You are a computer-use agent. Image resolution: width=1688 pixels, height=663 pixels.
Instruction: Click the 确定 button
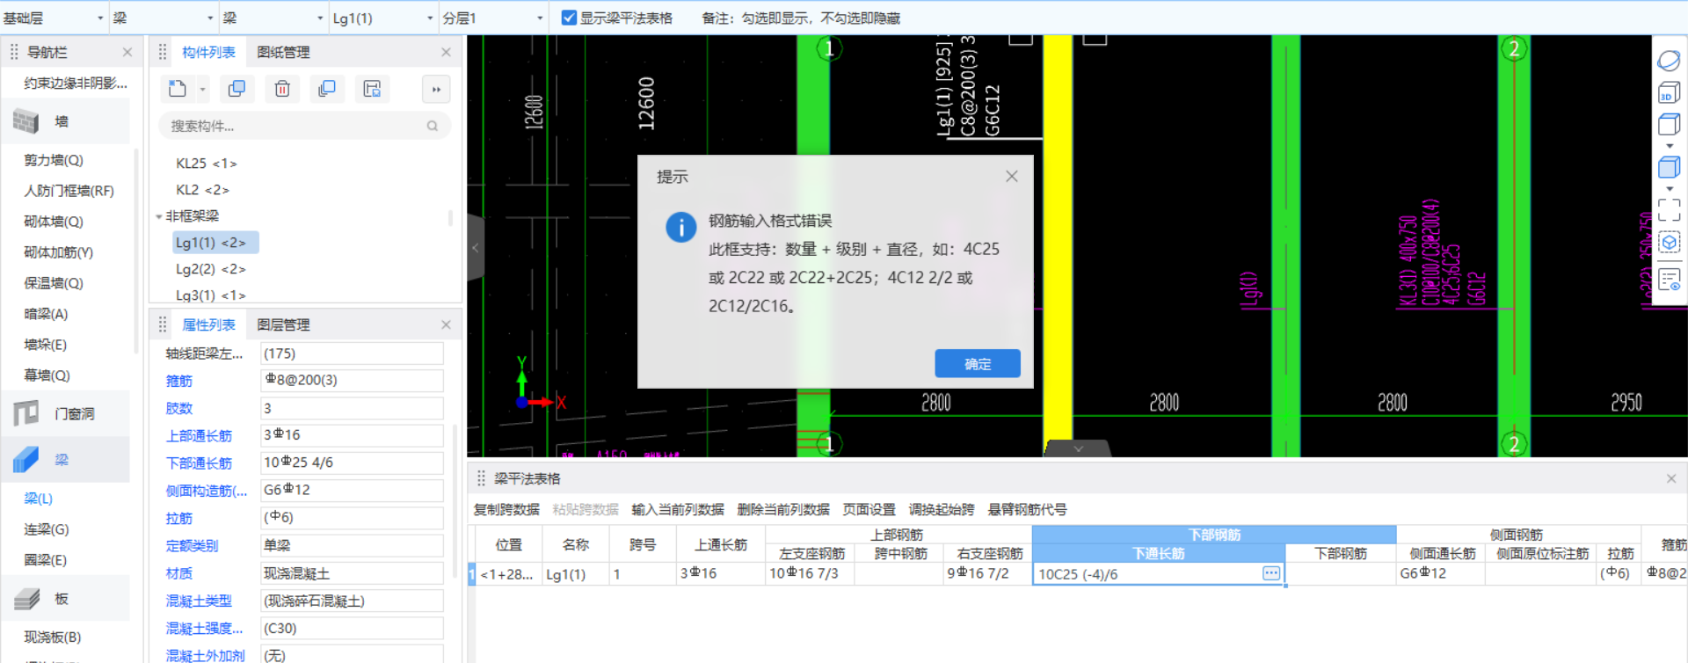pos(978,363)
